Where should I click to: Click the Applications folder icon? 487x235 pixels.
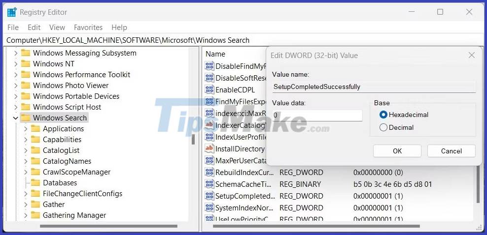click(x=35, y=129)
